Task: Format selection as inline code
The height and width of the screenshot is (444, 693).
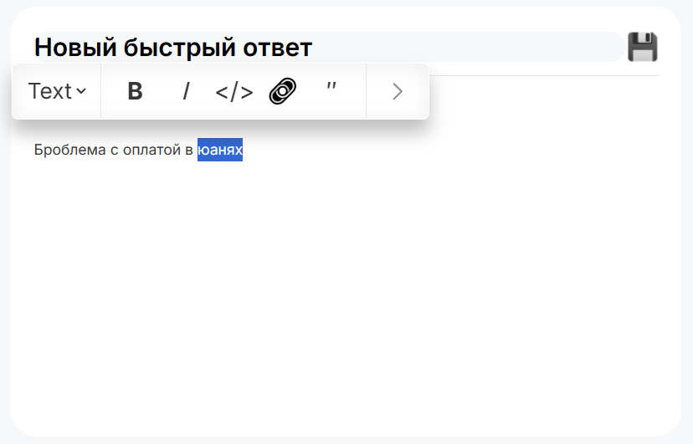Action: [x=234, y=91]
